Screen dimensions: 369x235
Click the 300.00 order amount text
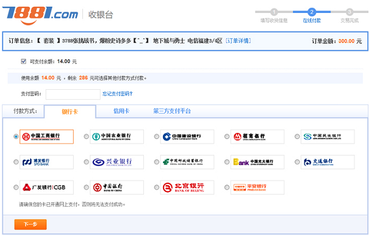pos(346,41)
